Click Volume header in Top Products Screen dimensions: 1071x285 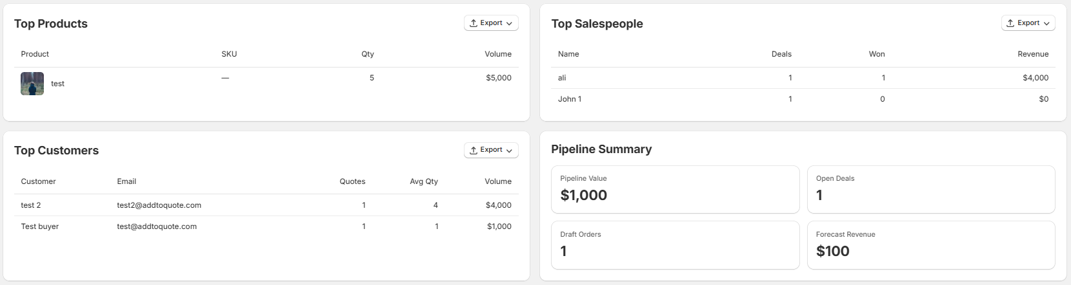498,54
